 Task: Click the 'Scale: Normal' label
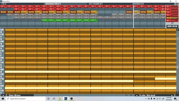147,95
